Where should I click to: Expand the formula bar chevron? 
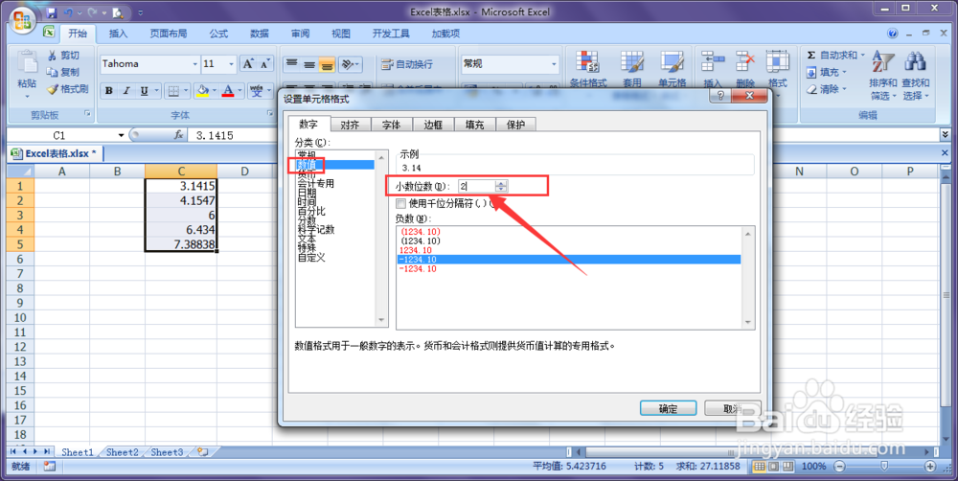[946, 134]
